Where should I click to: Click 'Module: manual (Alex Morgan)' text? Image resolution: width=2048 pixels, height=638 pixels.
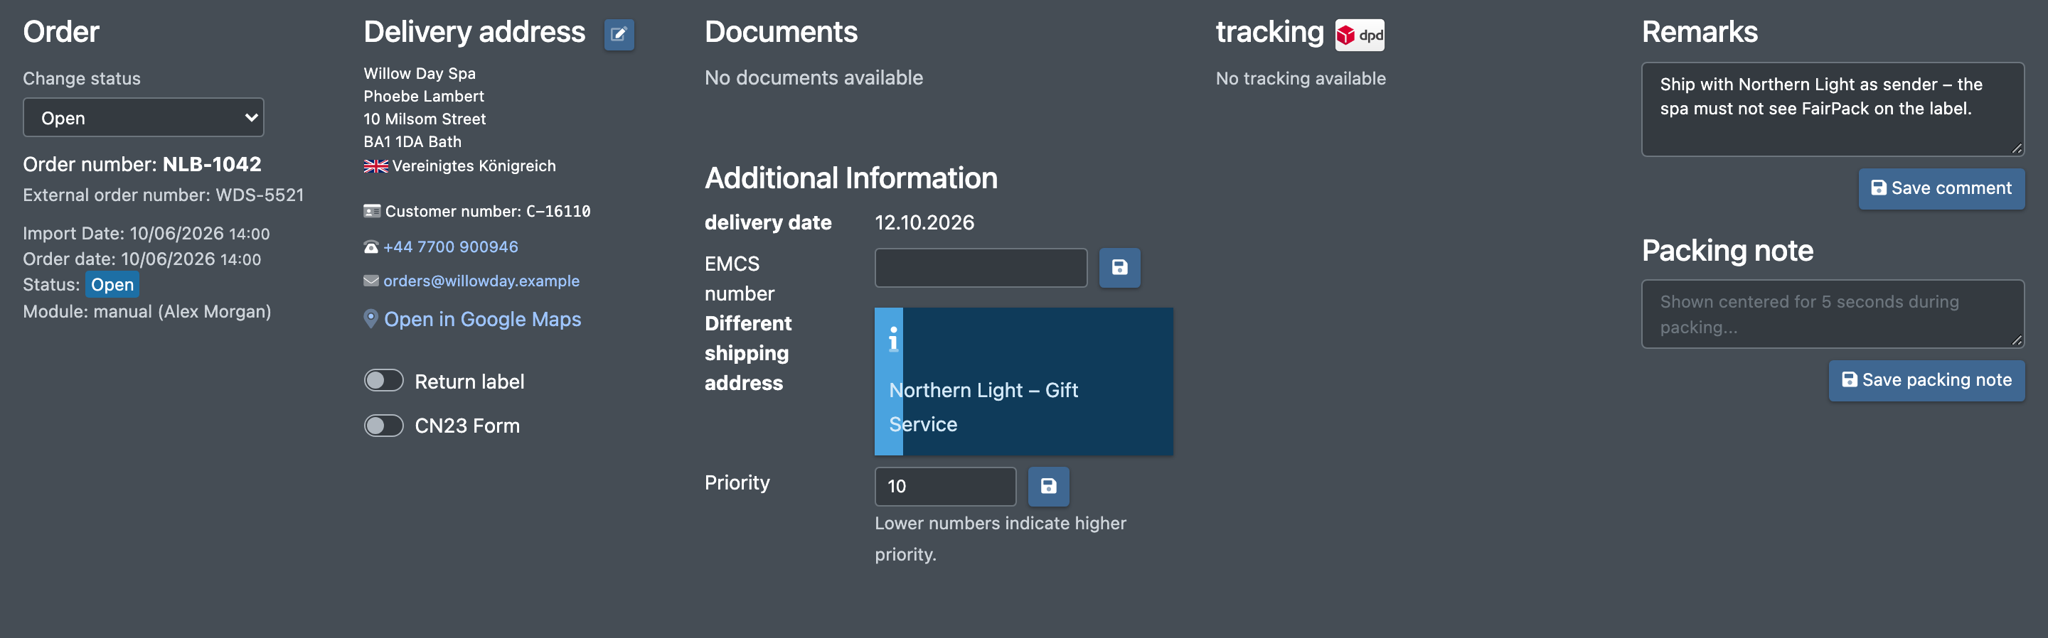tap(147, 311)
